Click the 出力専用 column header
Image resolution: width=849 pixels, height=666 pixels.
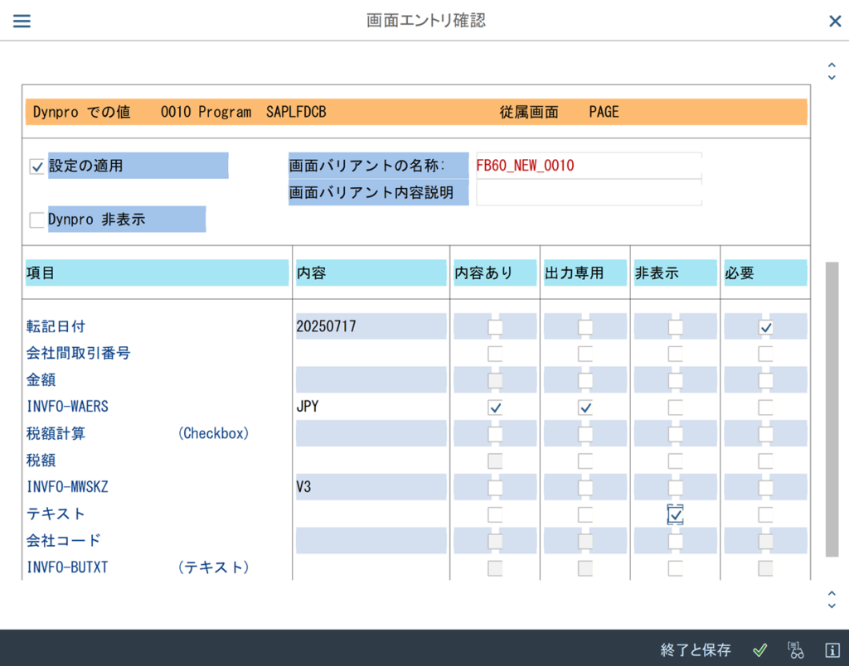click(585, 273)
